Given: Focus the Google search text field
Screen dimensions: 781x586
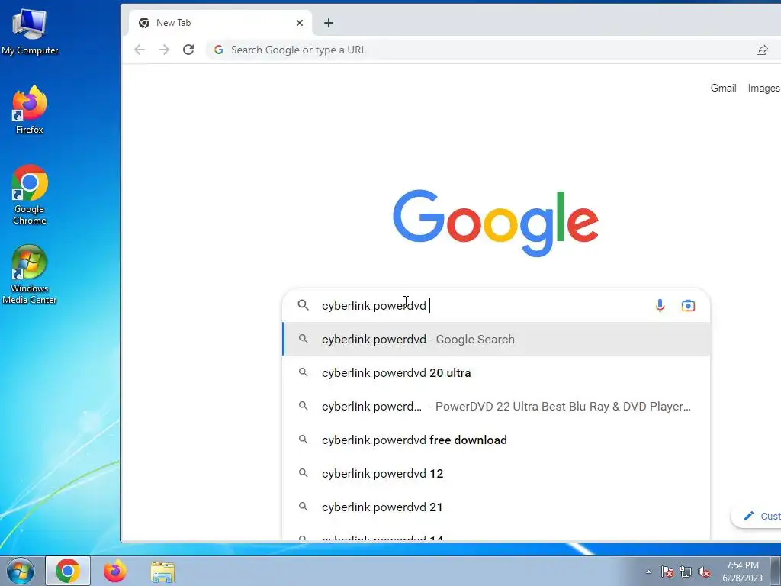Looking at the screenshot, I should coord(483,305).
